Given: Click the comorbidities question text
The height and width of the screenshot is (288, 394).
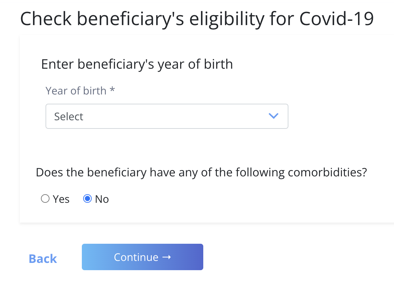Looking at the screenshot, I should point(201,172).
